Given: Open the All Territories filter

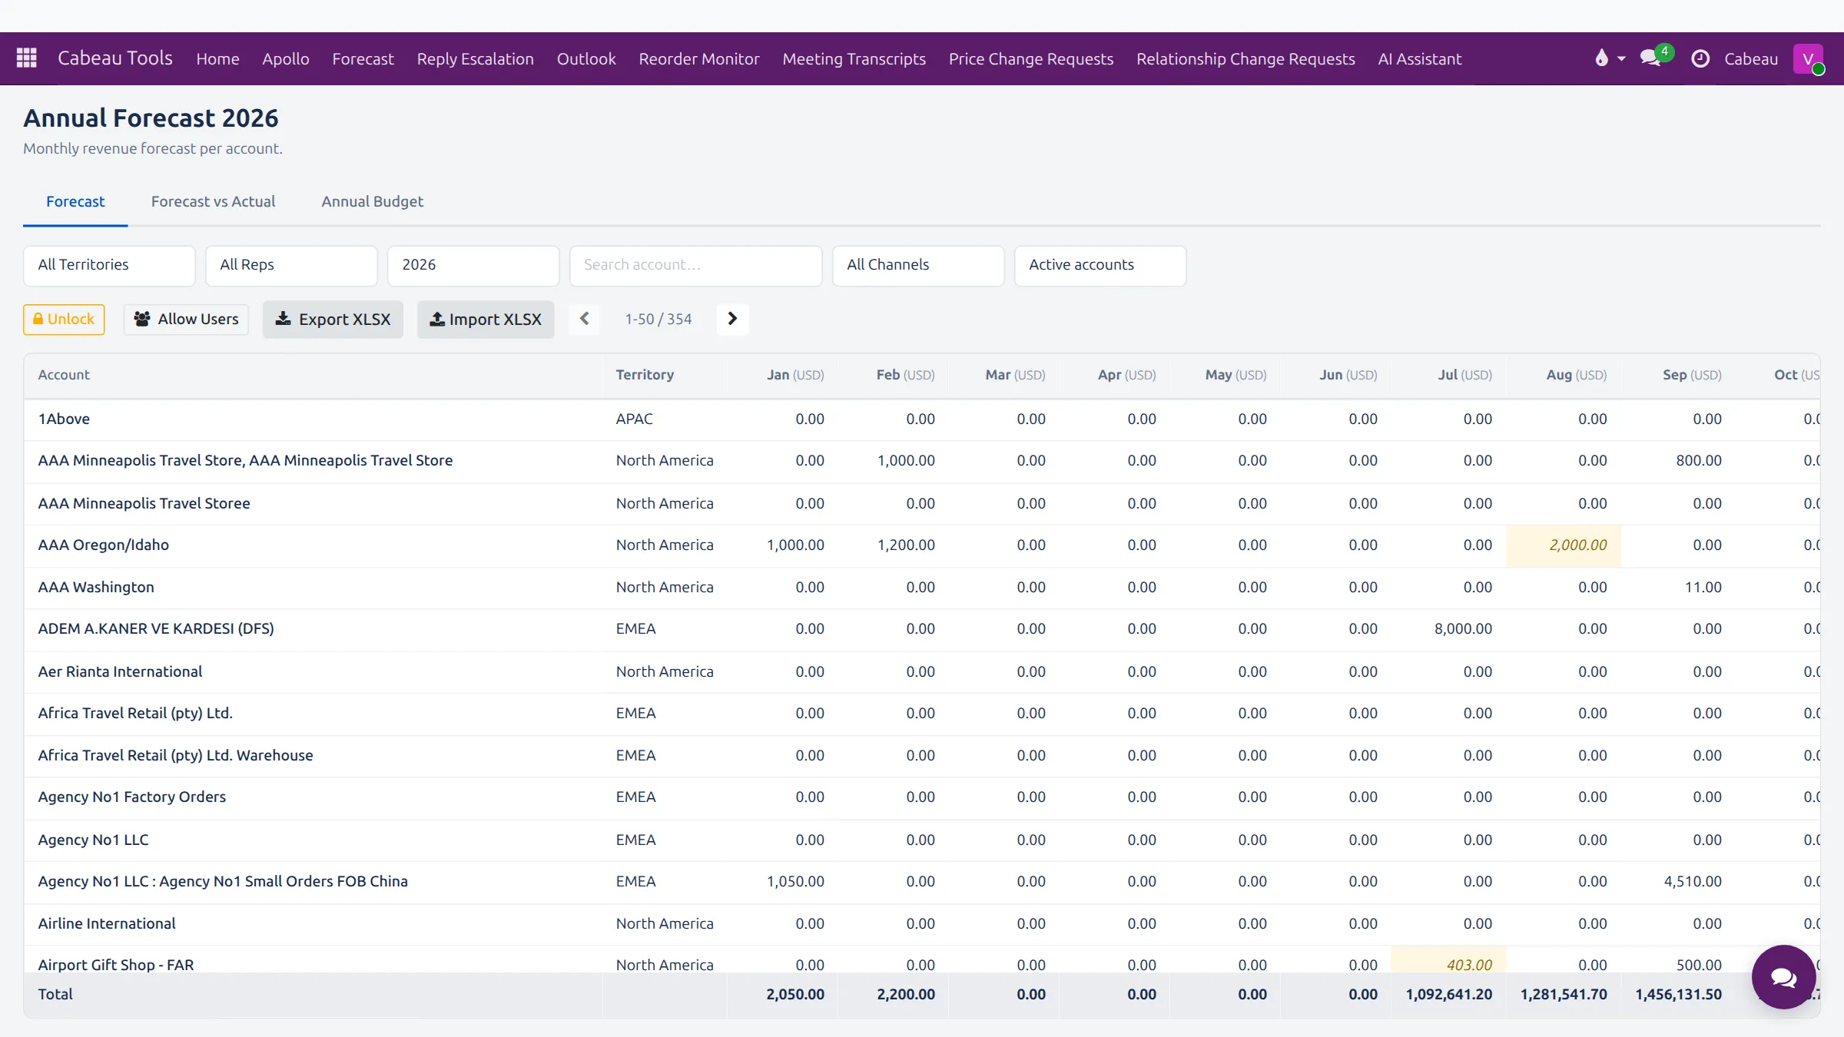Looking at the screenshot, I should click(109, 265).
